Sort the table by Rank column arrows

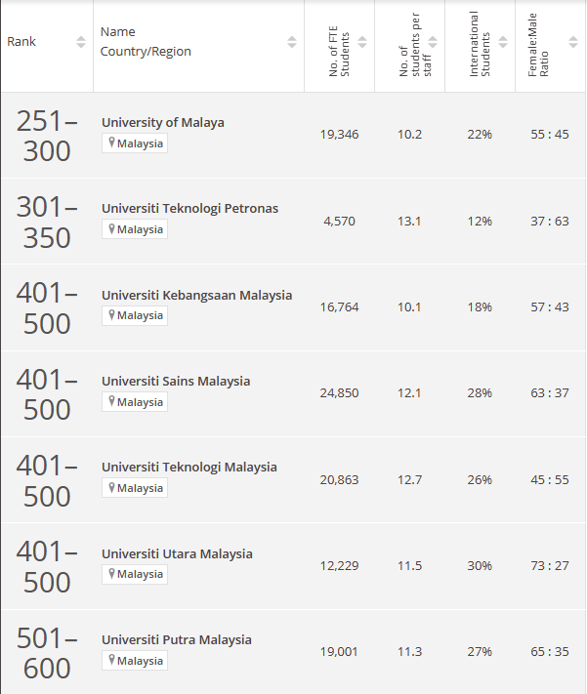tap(81, 42)
